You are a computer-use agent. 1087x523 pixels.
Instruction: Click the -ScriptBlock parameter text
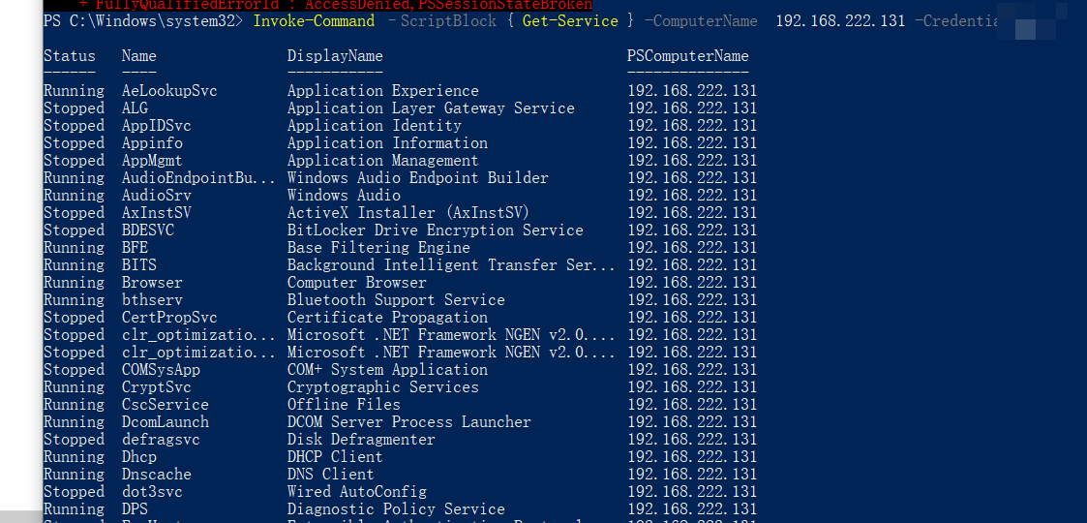[443, 20]
